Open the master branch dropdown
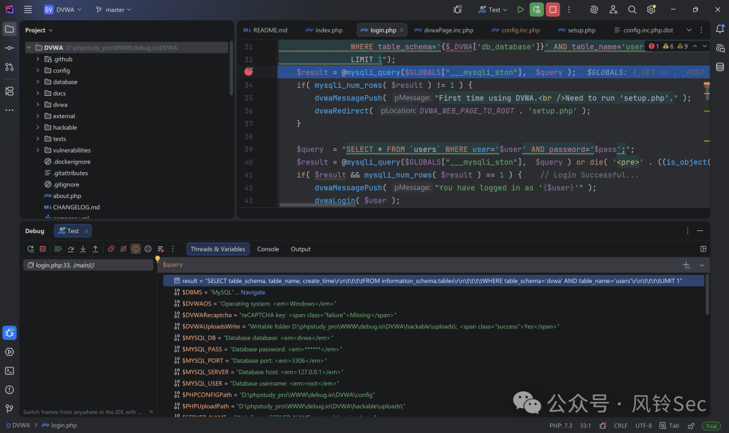 click(113, 9)
